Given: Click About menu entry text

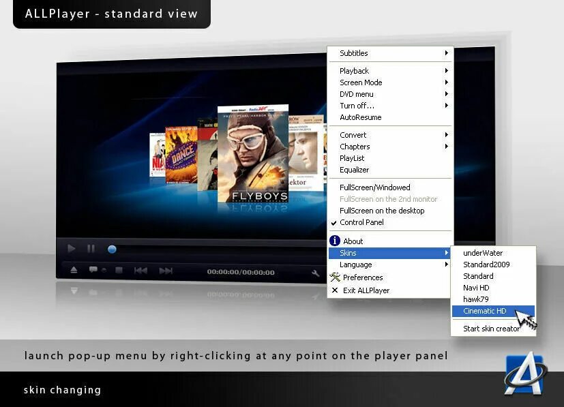Looking at the screenshot, I should click(353, 241).
